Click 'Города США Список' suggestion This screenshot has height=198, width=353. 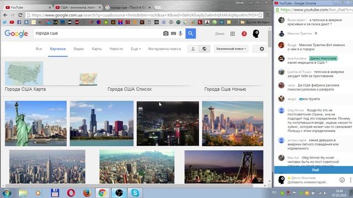pyautogui.click(x=130, y=89)
